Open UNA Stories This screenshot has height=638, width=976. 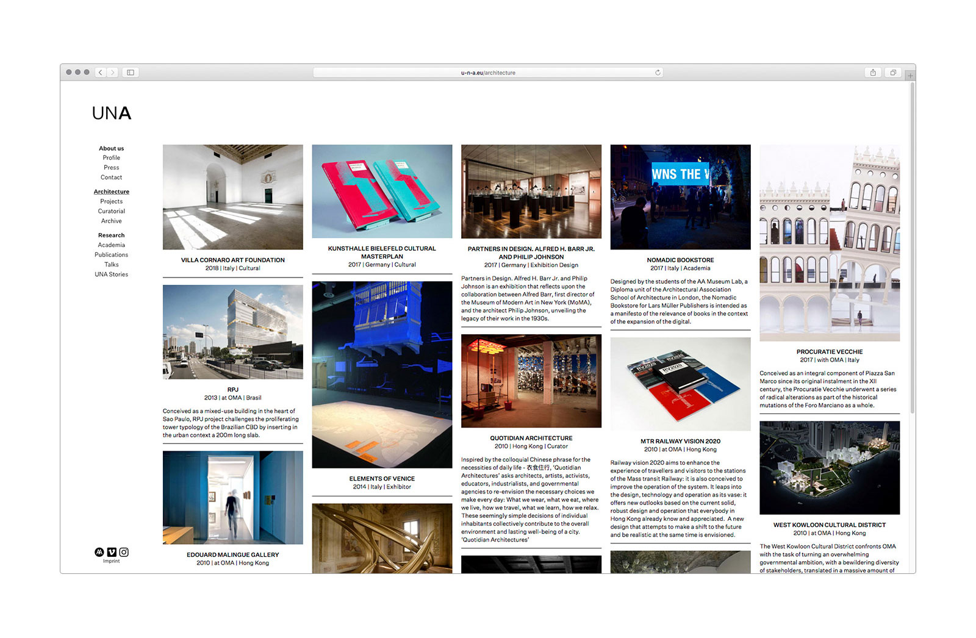click(x=112, y=274)
